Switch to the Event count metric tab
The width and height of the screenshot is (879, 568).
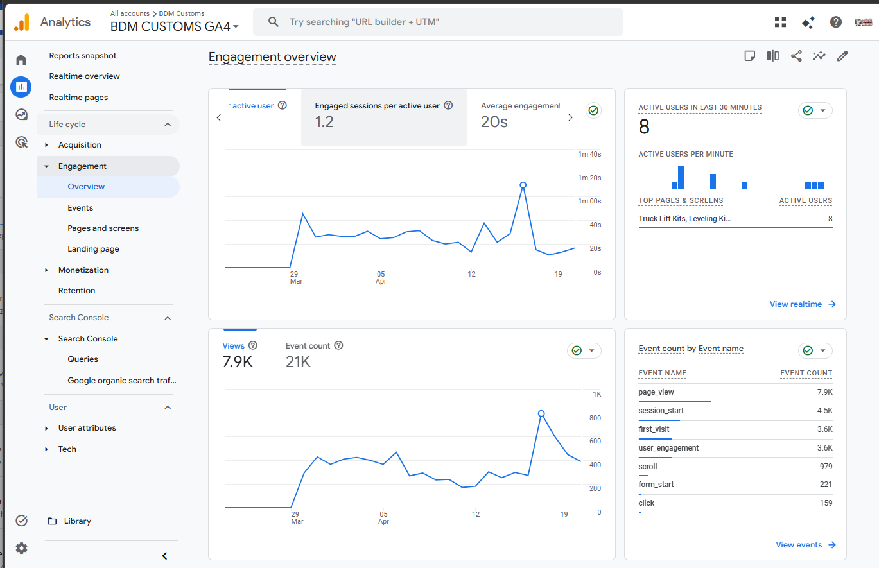[315, 354]
